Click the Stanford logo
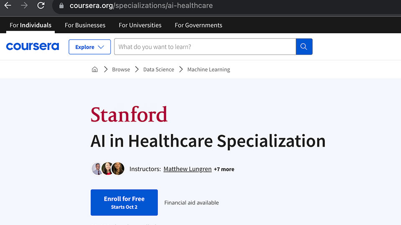The height and width of the screenshot is (225, 401). click(129, 114)
